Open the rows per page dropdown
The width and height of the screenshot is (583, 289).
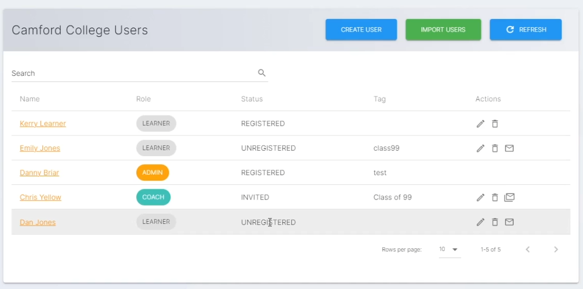tap(449, 249)
